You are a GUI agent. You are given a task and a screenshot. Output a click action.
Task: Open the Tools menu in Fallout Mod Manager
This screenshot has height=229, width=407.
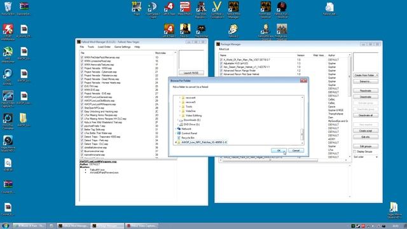click(x=91, y=47)
